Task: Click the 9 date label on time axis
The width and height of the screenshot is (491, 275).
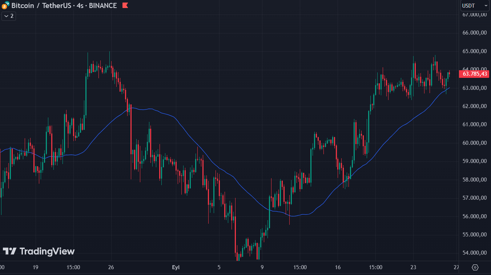Action: (x=262, y=267)
